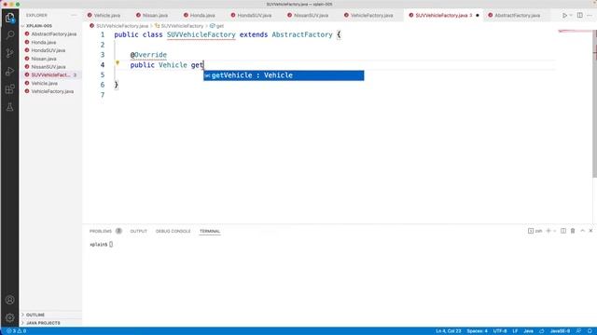The height and width of the screenshot is (335, 597).
Task: Click SUVVehicleFactory class in the breadcrumb
Action: 182,26
